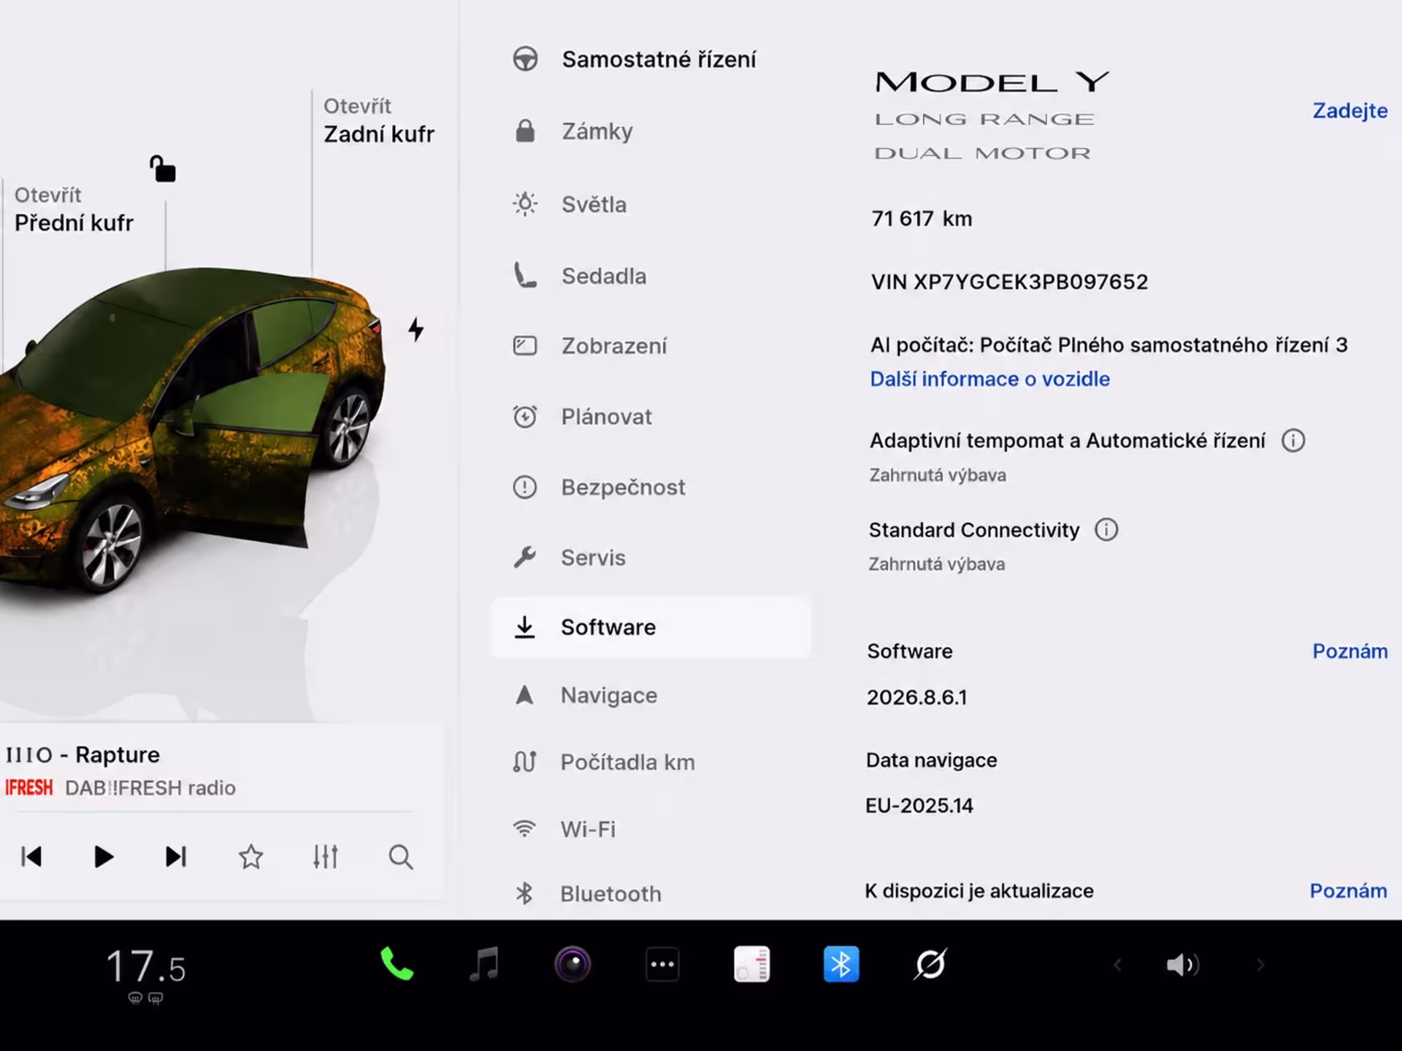This screenshot has width=1402, height=1051.
Task: Tap the Model Y vehicle name logo
Action: 992,82
